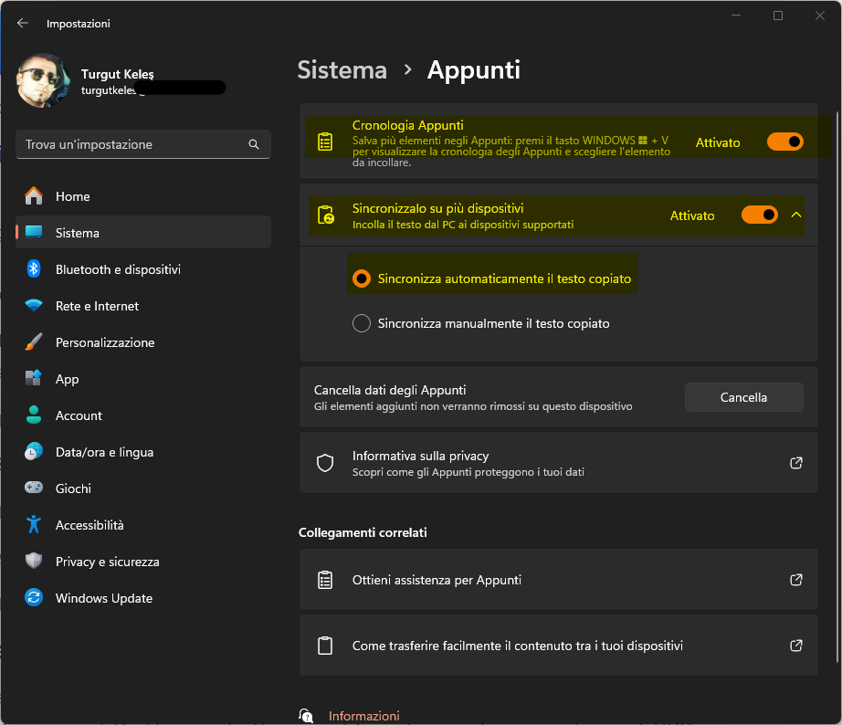Viewport: 842px width, 725px height.
Task: Select Sincronizza automaticamente il testo copiato
Action: (362, 278)
